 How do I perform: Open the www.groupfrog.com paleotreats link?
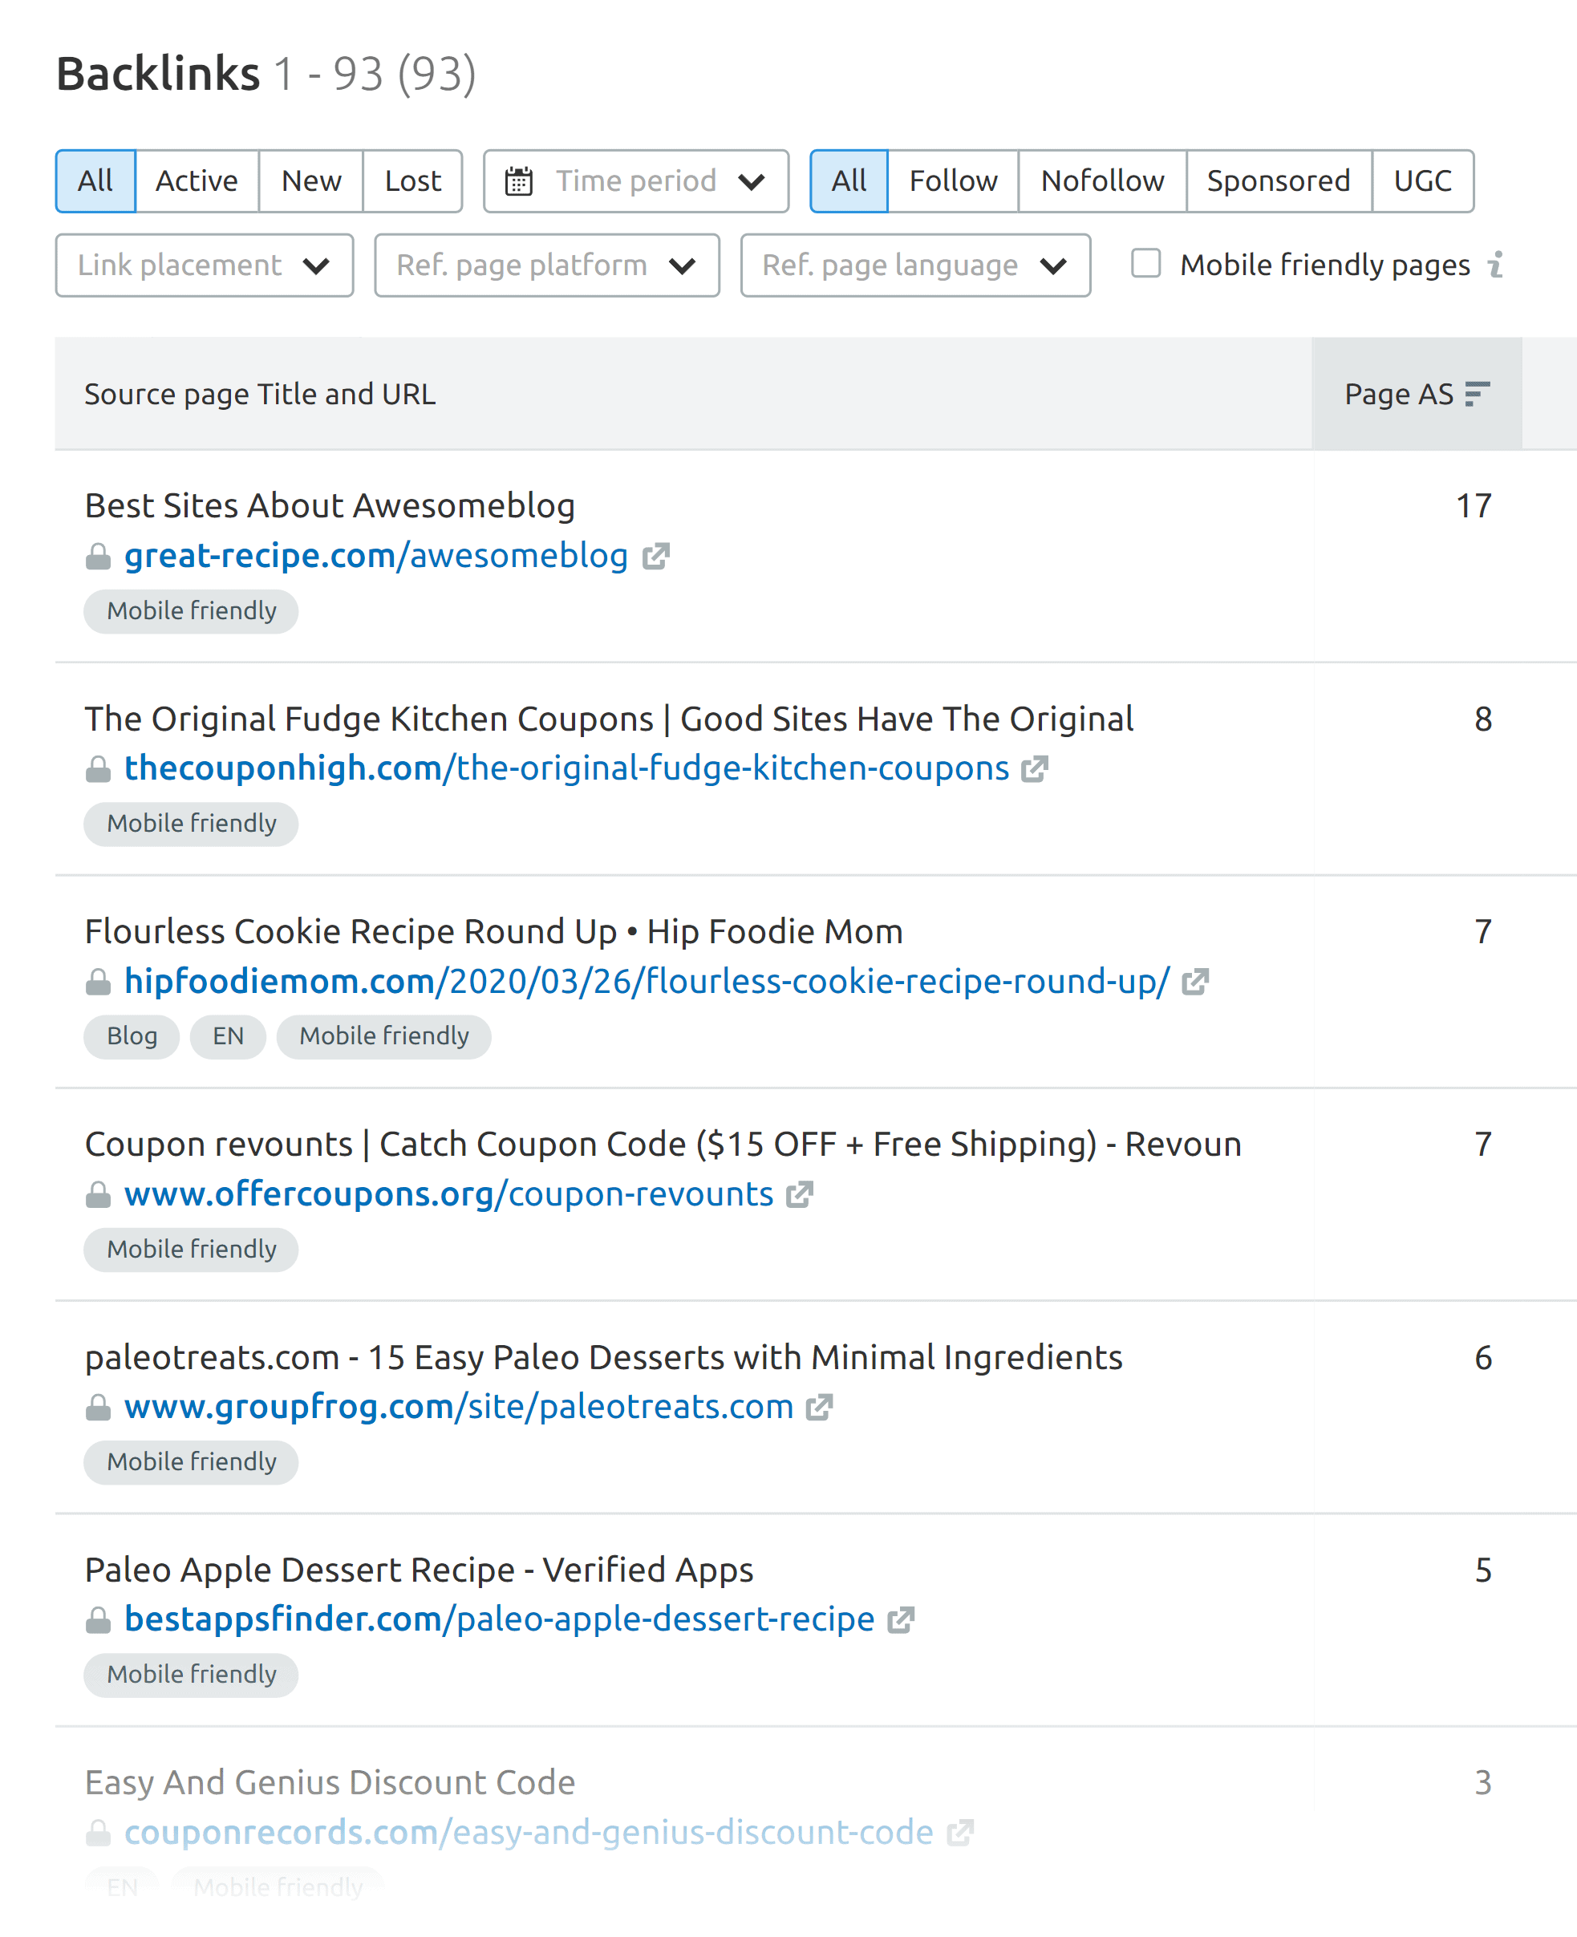[458, 1407]
